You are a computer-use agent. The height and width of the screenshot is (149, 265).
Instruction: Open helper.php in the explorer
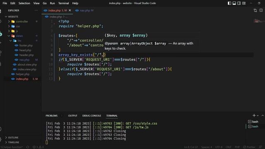(x=22, y=74)
